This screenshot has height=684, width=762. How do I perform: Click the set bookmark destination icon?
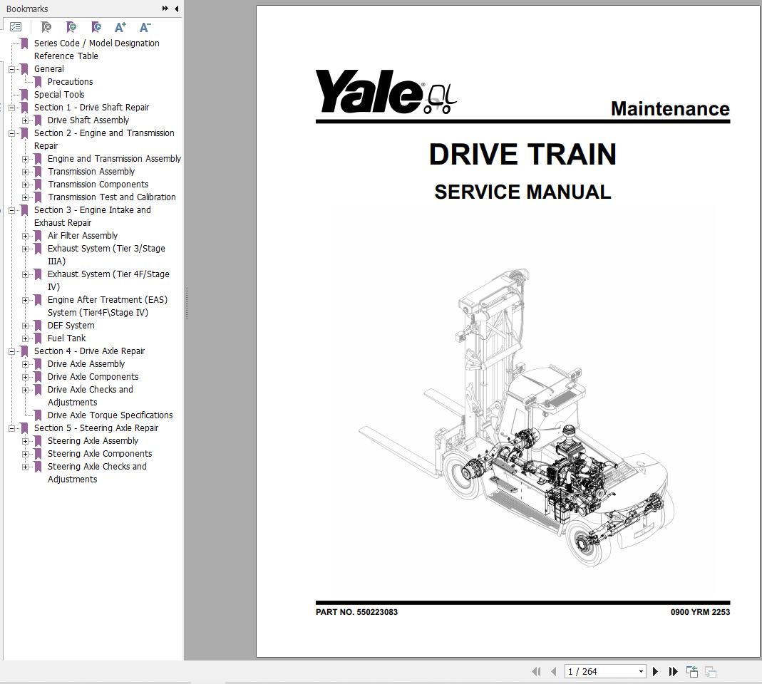point(96,27)
